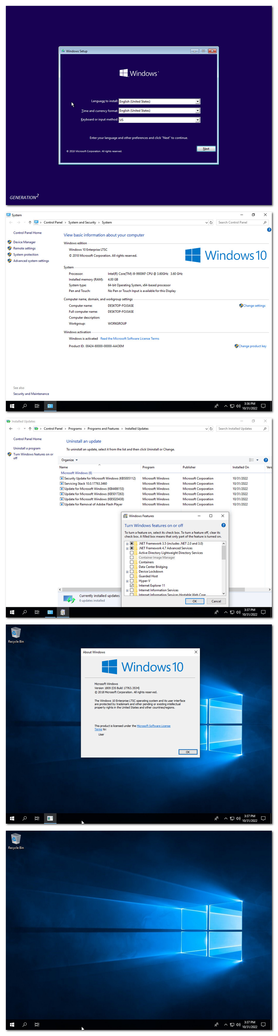
Task: Click System and Security in the System breadcrumb
Action: tap(82, 222)
